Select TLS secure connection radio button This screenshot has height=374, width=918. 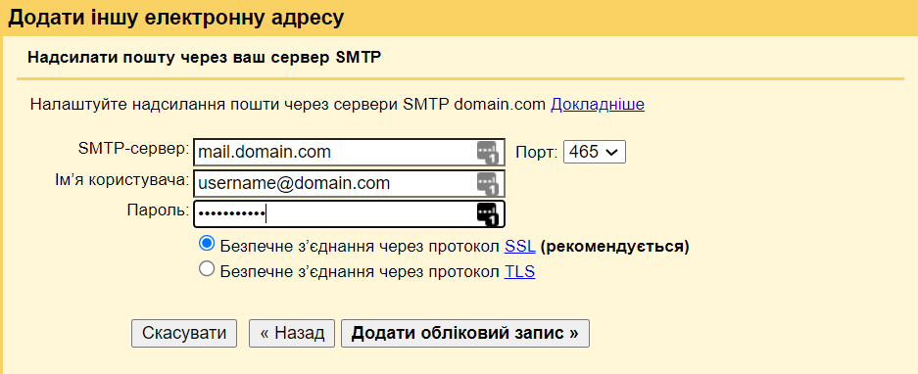(x=207, y=269)
